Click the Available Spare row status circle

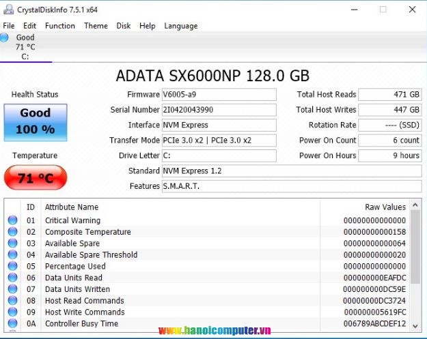coord(12,243)
